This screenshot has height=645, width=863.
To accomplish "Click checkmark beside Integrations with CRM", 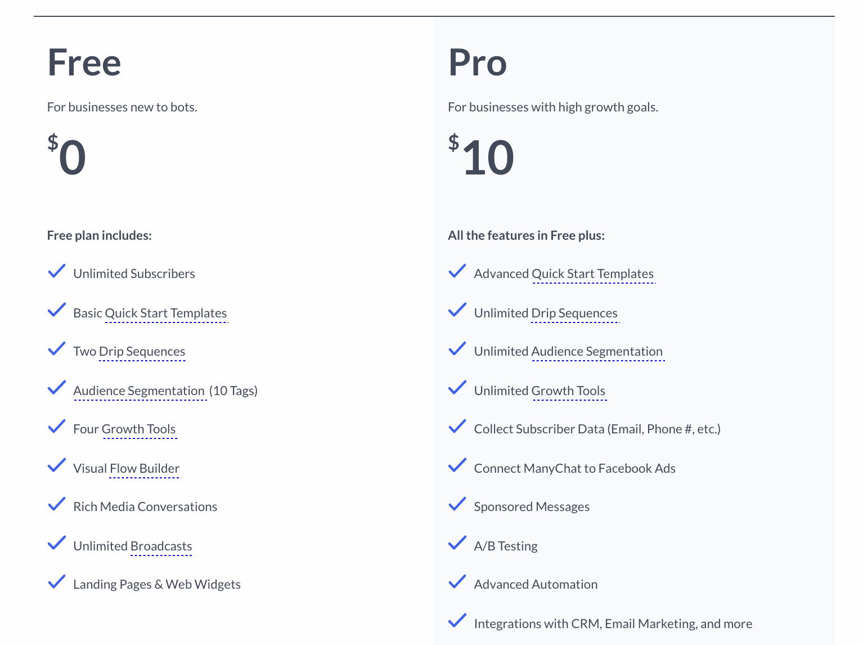I will click(x=457, y=621).
